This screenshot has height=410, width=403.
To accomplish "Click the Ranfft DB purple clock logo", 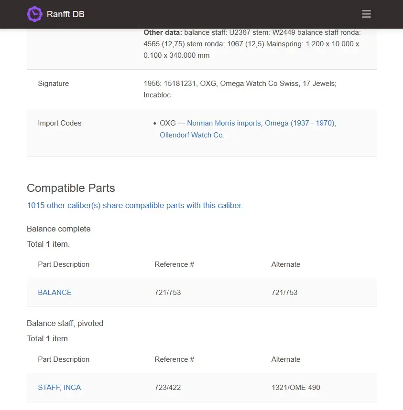I will [x=34, y=14].
